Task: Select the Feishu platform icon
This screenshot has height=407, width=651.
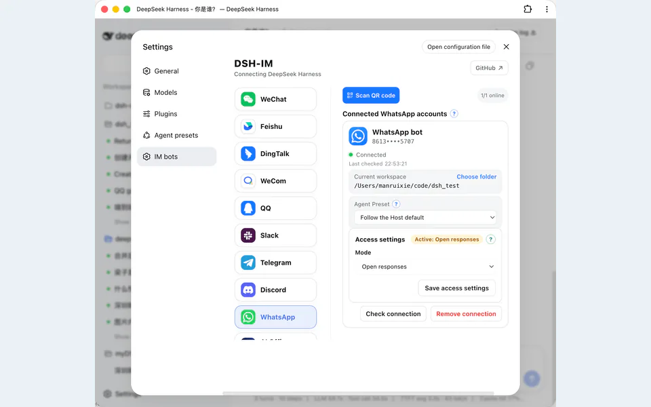Action: click(x=248, y=126)
